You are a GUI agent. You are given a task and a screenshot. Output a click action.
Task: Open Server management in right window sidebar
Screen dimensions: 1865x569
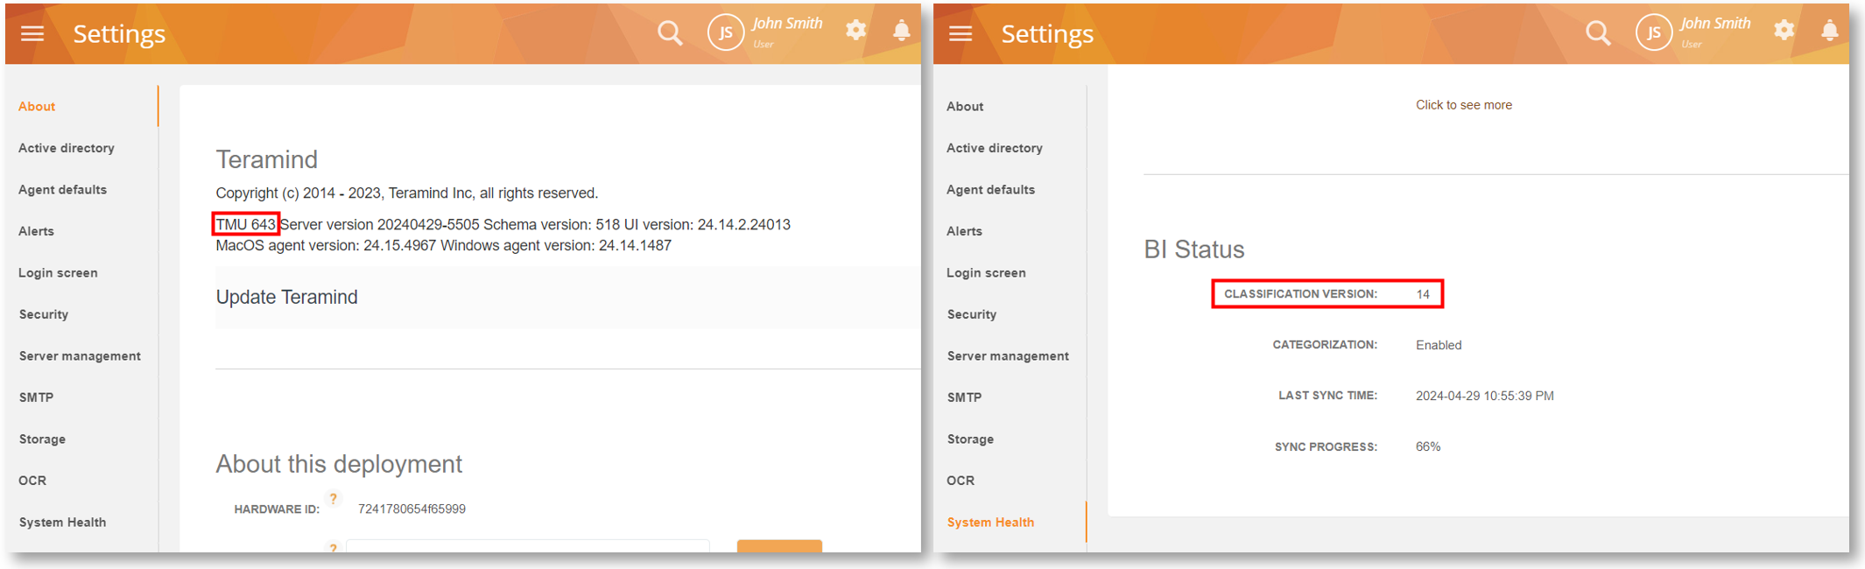[x=1008, y=355]
